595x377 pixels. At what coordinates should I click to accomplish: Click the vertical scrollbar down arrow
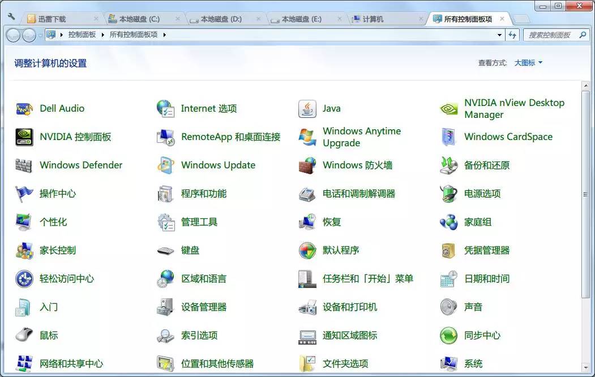pyautogui.click(x=586, y=367)
